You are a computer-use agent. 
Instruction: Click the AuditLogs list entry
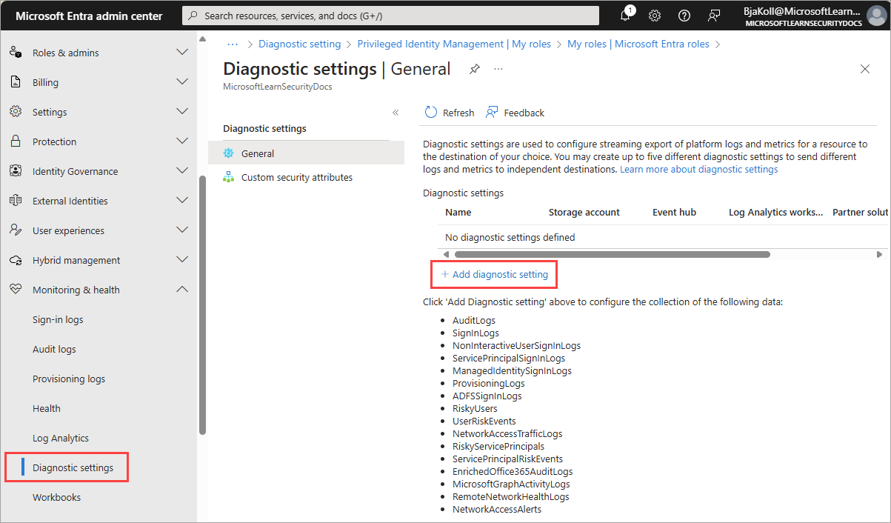pos(474,320)
